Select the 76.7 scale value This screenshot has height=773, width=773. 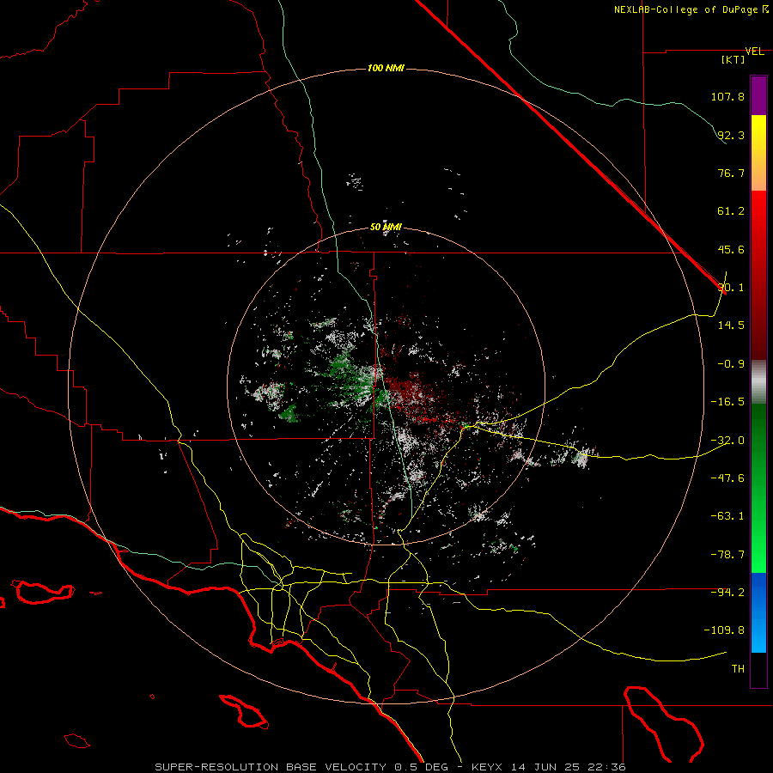pos(730,173)
